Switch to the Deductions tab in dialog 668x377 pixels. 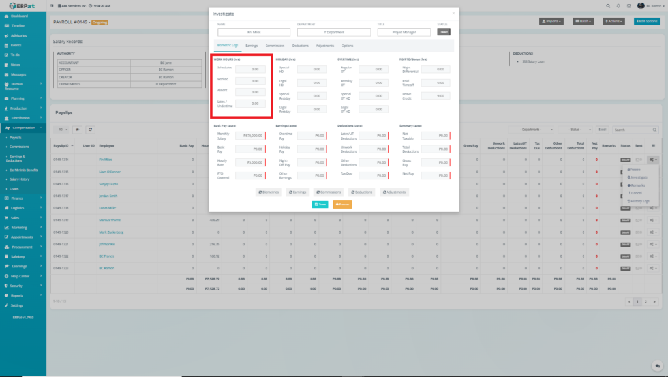click(300, 46)
